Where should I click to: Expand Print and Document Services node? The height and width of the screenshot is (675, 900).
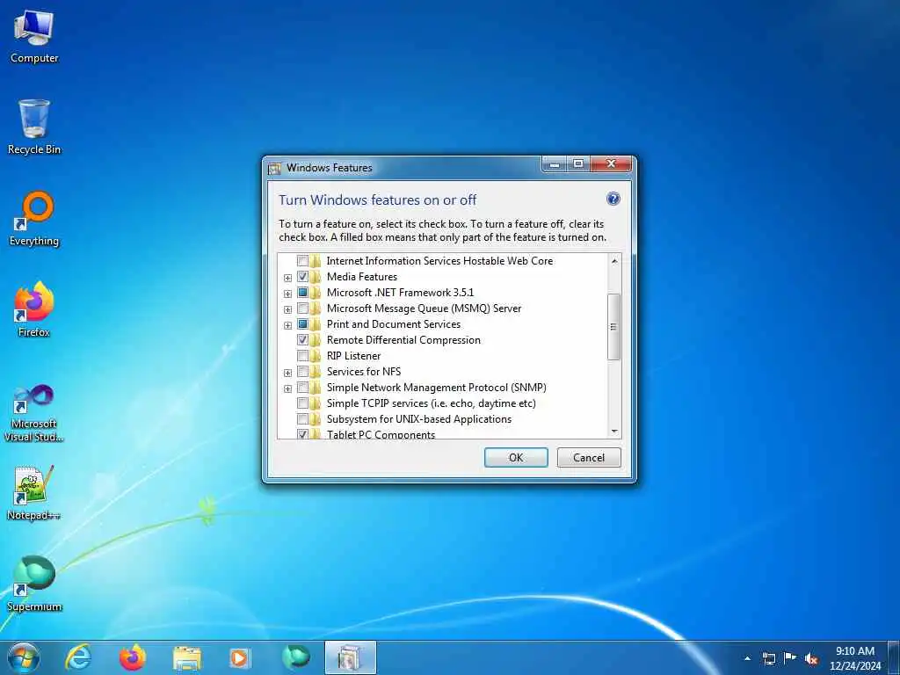click(x=287, y=325)
